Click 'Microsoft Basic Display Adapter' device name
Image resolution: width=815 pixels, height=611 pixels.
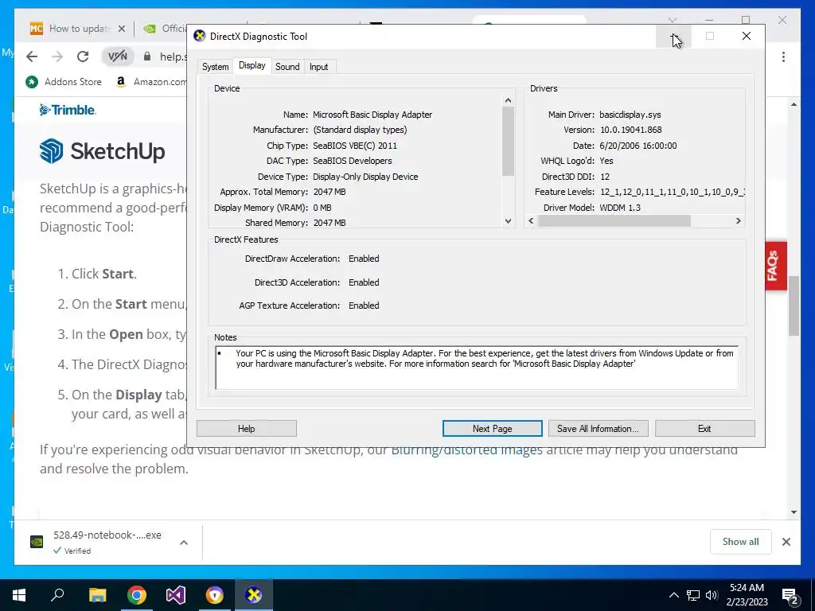[x=372, y=115]
